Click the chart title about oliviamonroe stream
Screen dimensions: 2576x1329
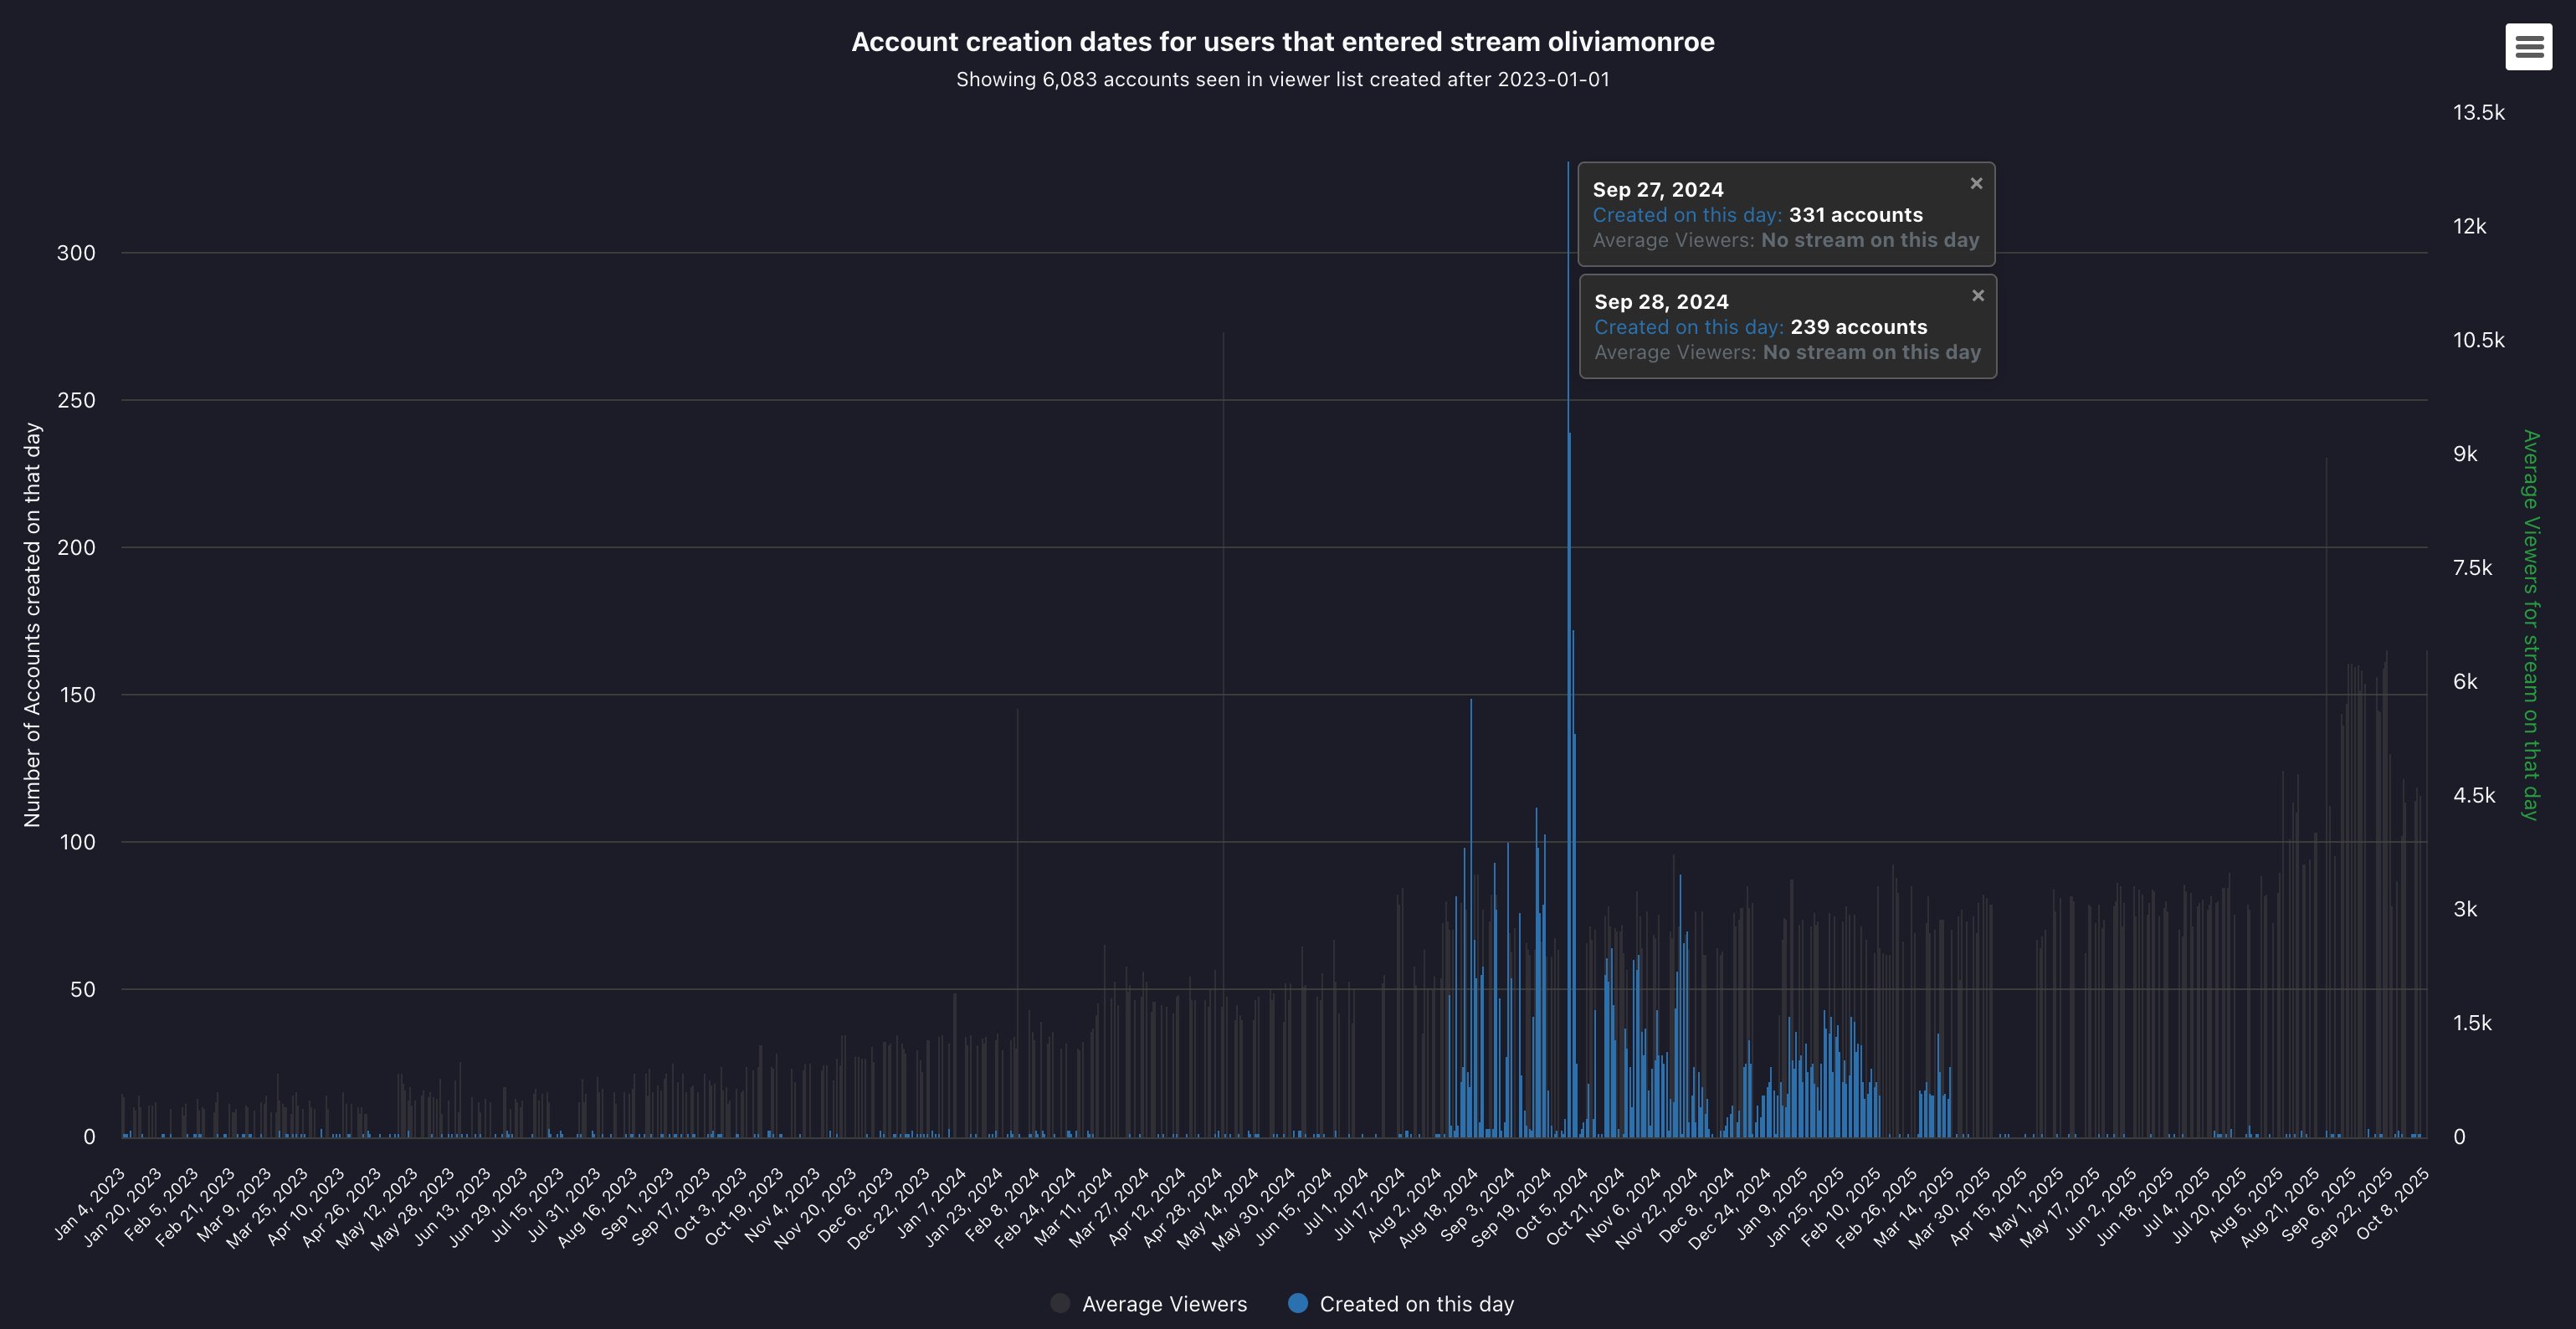1282,42
